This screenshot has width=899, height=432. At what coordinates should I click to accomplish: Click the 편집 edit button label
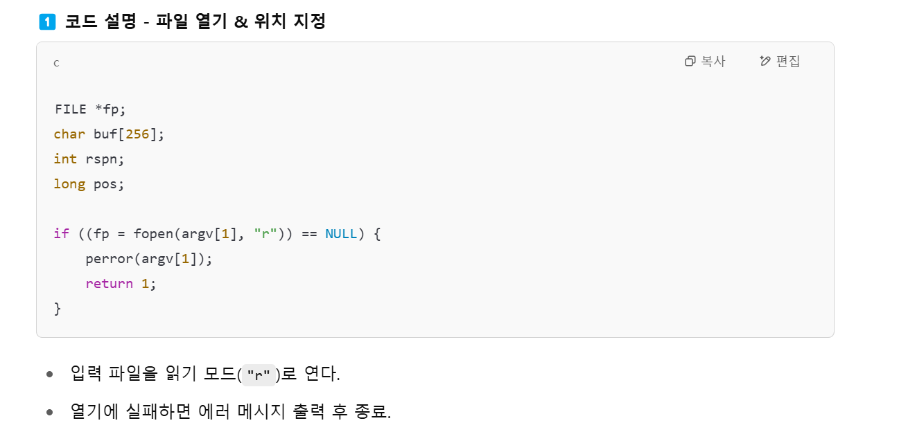click(788, 61)
